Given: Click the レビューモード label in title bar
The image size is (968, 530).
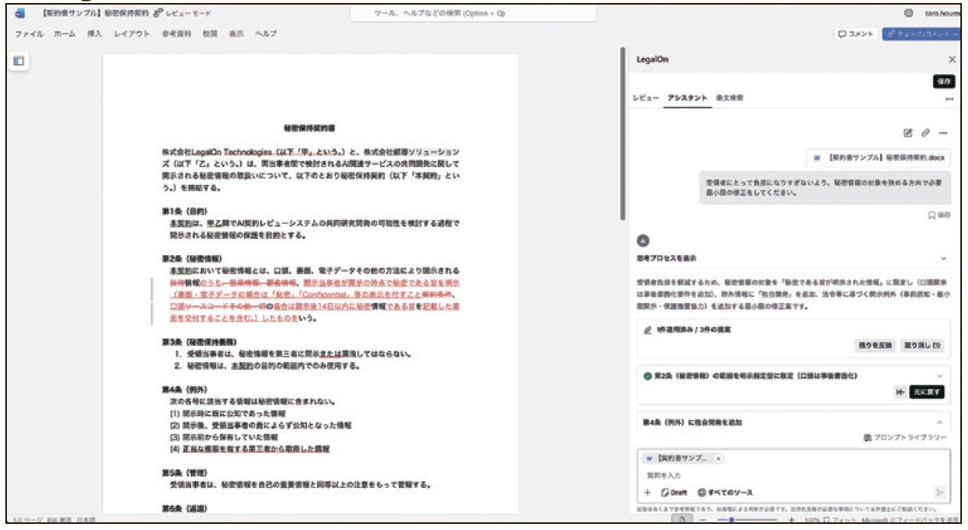Looking at the screenshot, I should coord(189,14).
